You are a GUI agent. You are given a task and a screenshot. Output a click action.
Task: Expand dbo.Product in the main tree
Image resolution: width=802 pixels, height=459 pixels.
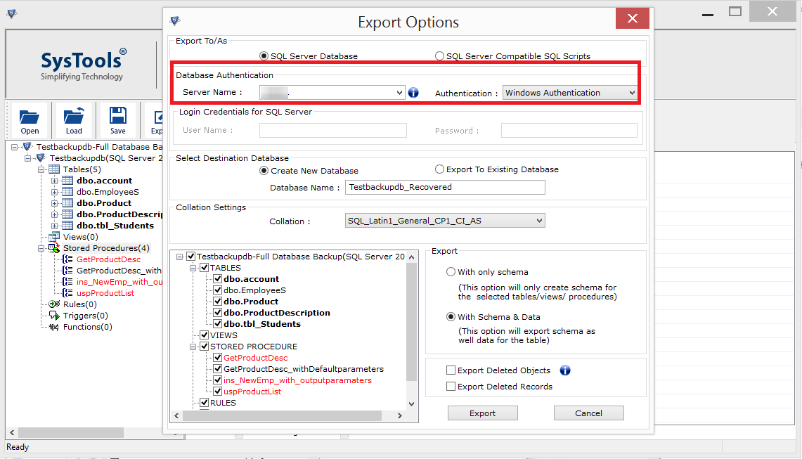54,203
